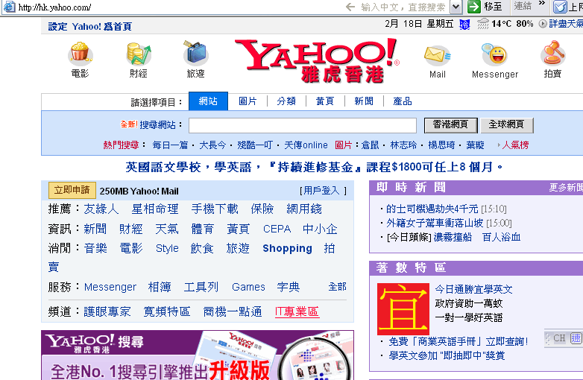The image size is (583, 380).
Task: Click the 搜尋網站 search input field
Action: [302, 125]
